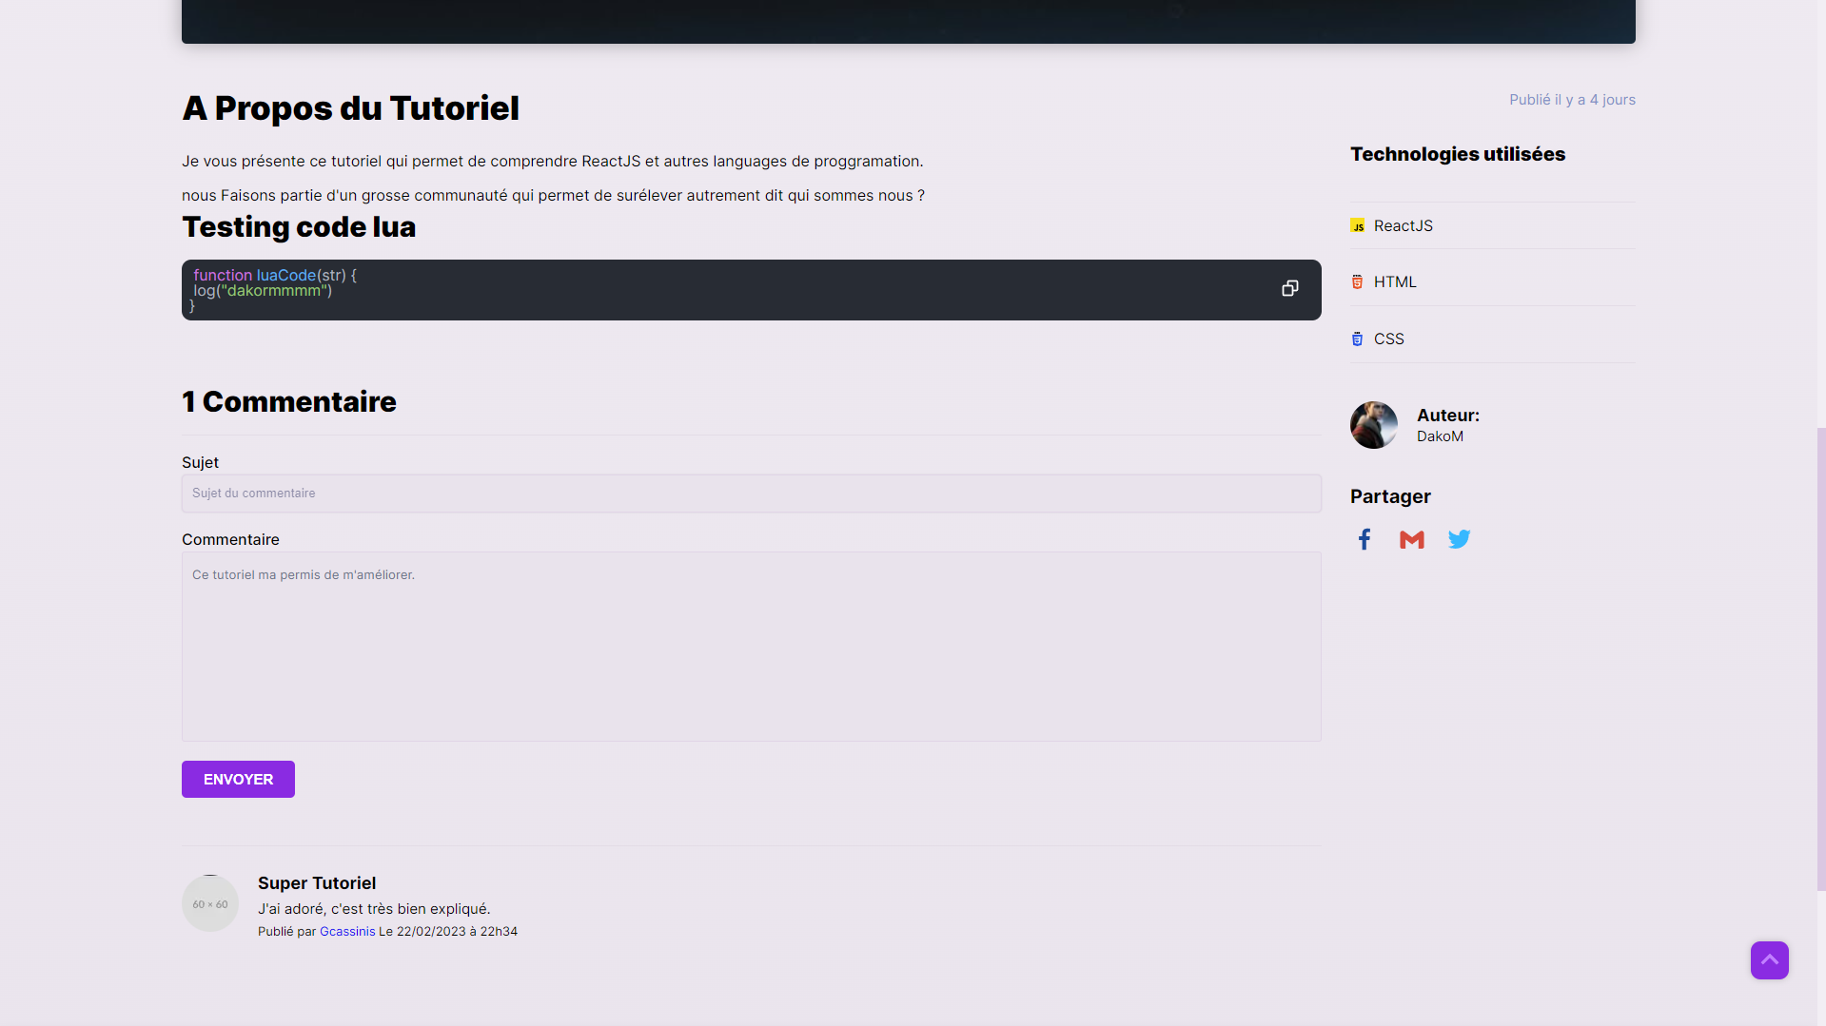Select the HTML technology label
The width and height of the screenshot is (1826, 1026).
coord(1395,282)
